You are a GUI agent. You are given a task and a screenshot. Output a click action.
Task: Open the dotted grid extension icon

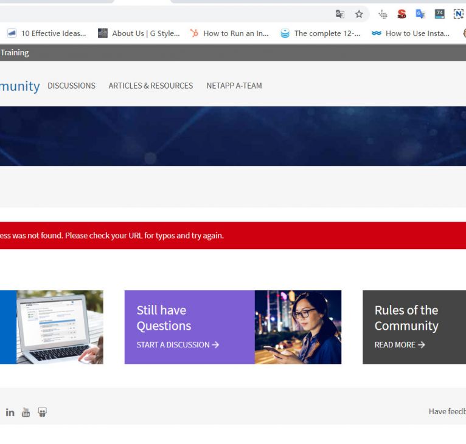coord(383,14)
